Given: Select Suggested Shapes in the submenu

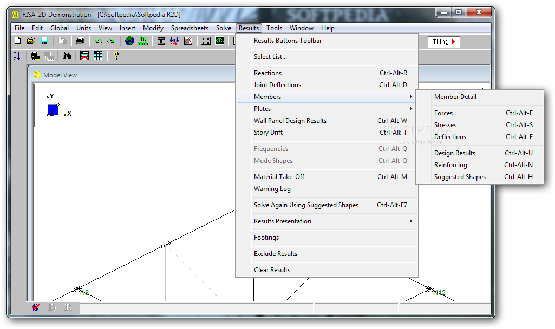Looking at the screenshot, I should coord(480,177).
